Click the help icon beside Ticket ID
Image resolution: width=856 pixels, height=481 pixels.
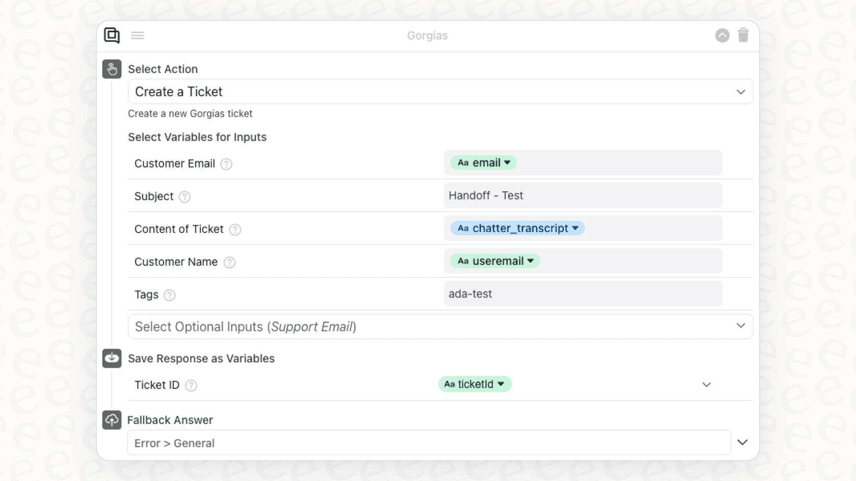coord(191,386)
